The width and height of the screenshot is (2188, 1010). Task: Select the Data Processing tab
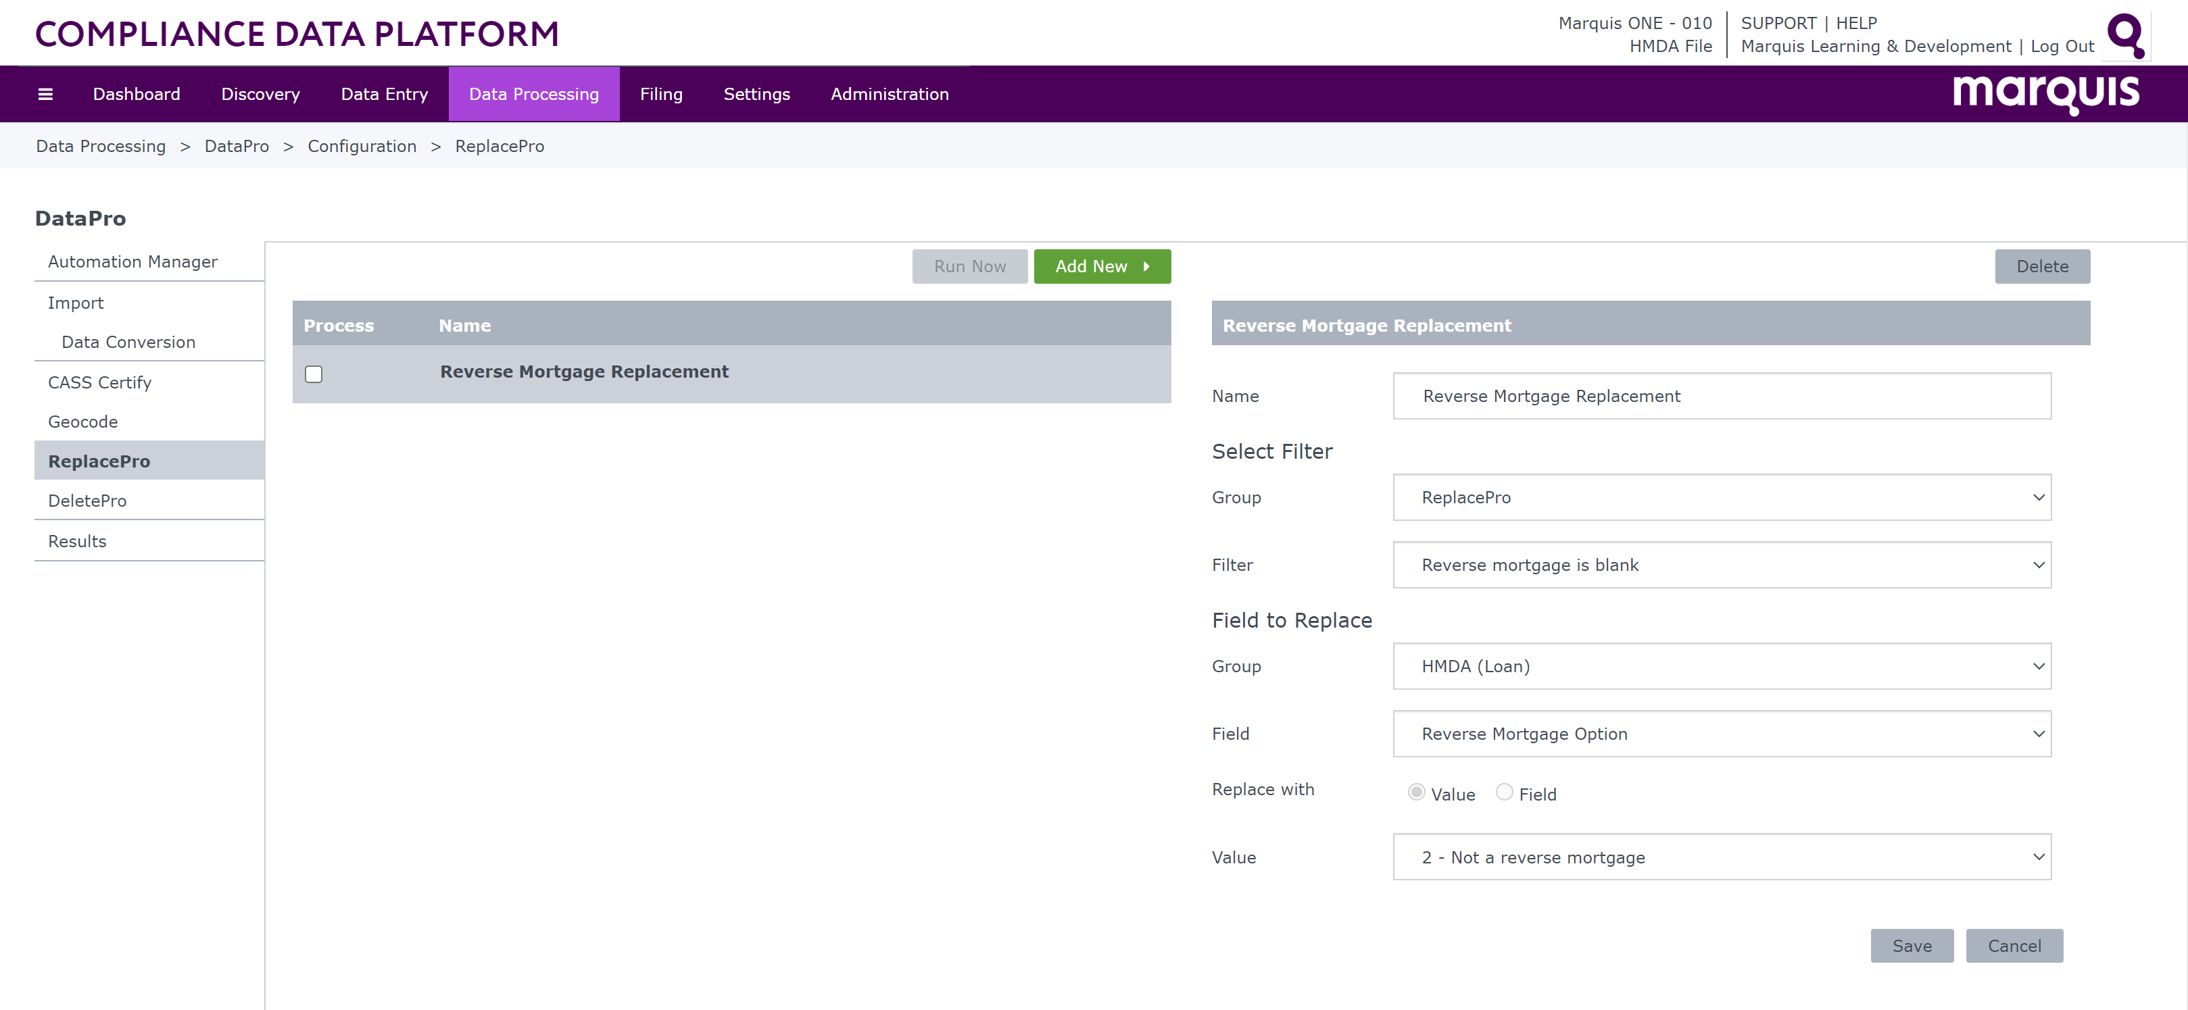(x=534, y=94)
